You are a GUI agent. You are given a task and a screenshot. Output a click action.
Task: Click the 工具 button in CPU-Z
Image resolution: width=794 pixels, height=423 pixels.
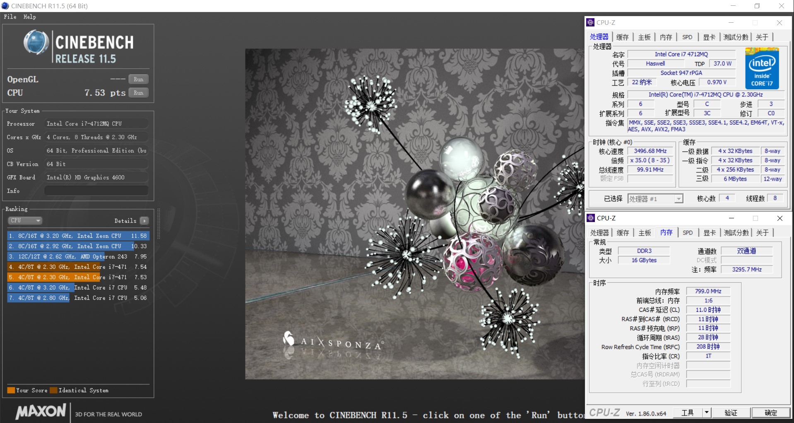coord(688,413)
